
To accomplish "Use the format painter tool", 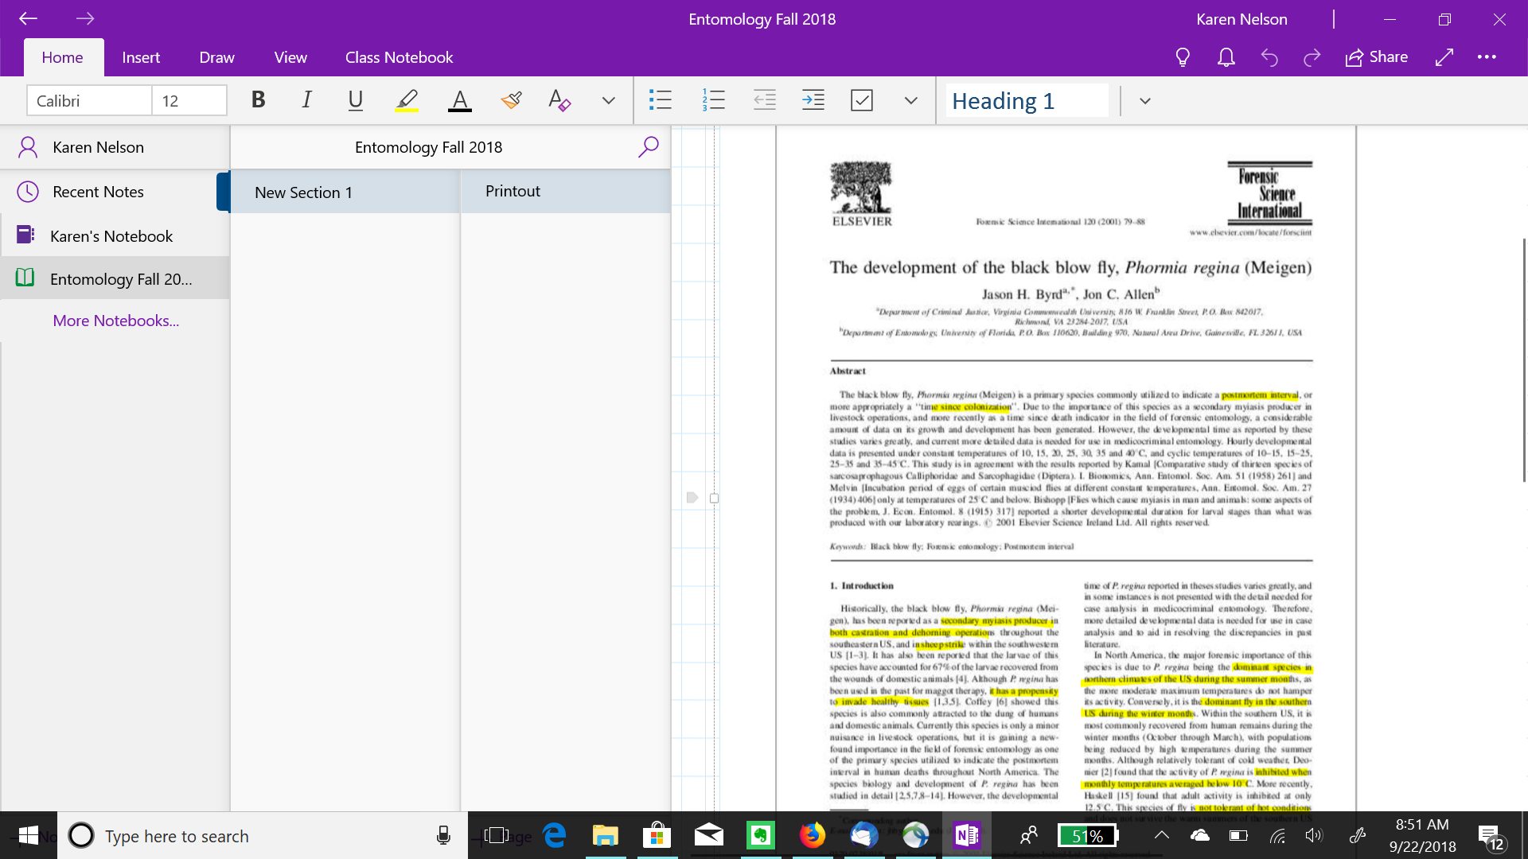I will pos(512,100).
